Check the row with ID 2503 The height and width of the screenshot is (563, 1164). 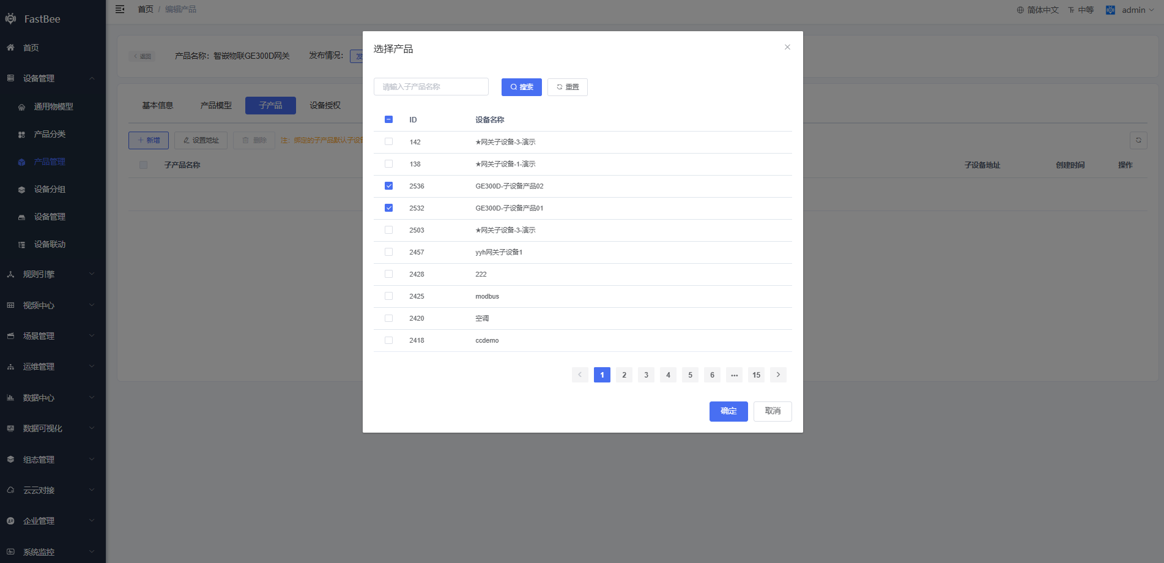coord(388,229)
